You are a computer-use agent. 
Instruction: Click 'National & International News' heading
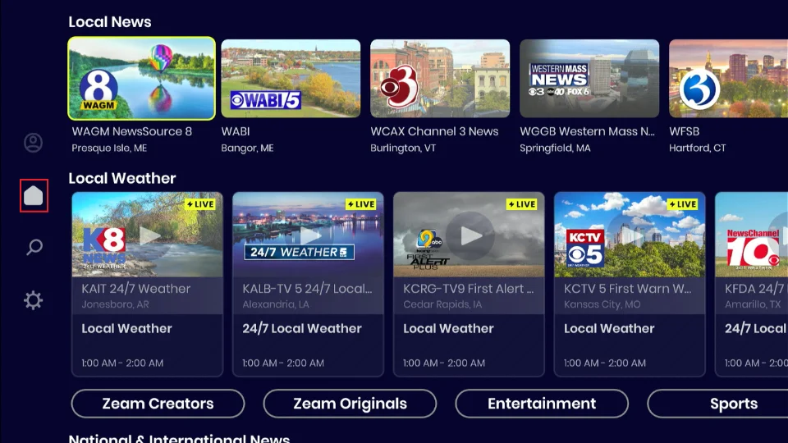[x=179, y=438]
